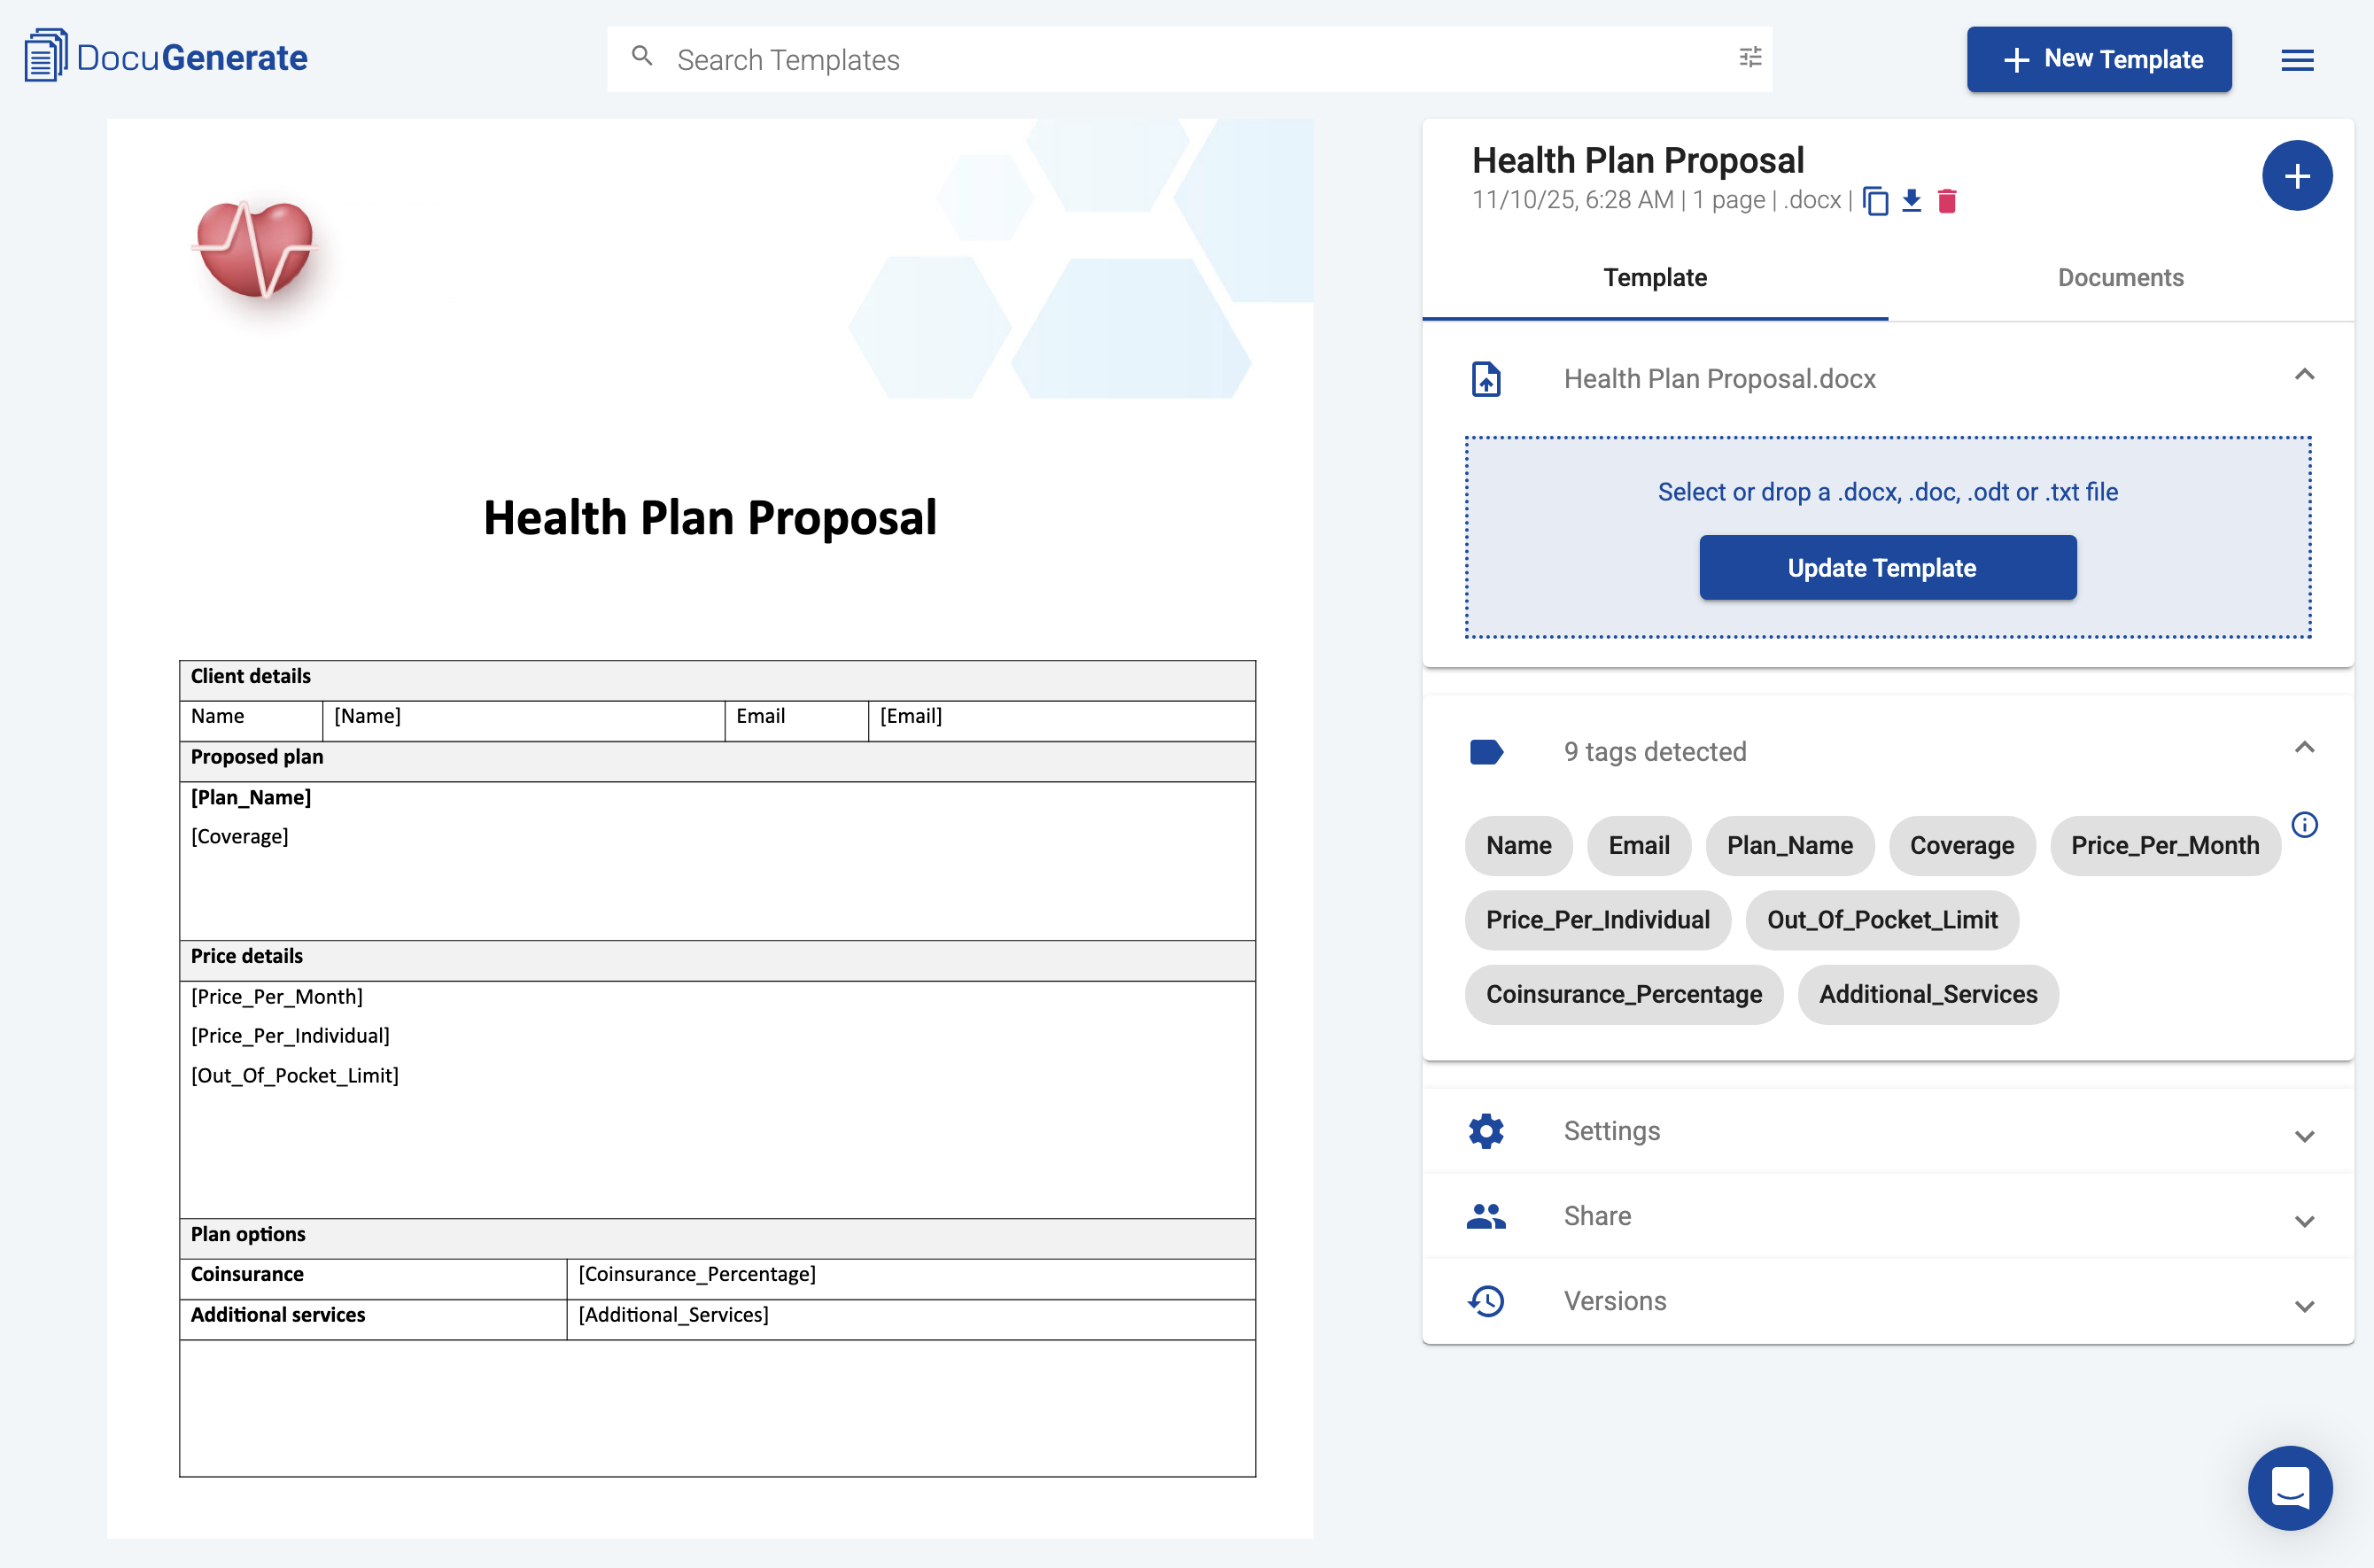Image resolution: width=2374 pixels, height=1568 pixels.
Task: Collapse the Health Plan Proposal.docx section
Action: click(x=2305, y=375)
